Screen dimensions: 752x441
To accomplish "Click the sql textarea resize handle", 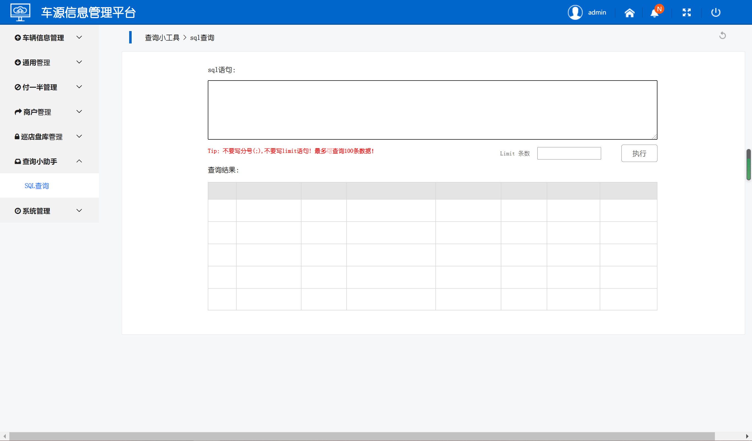I will (x=654, y=137).
